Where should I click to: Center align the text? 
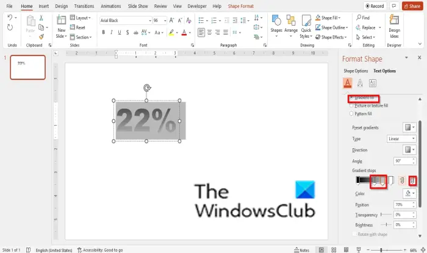tap(209, 33)
